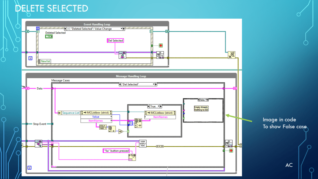Select the Value property of MCListbox node
318x179 pixels.
(x=96, y=117)
